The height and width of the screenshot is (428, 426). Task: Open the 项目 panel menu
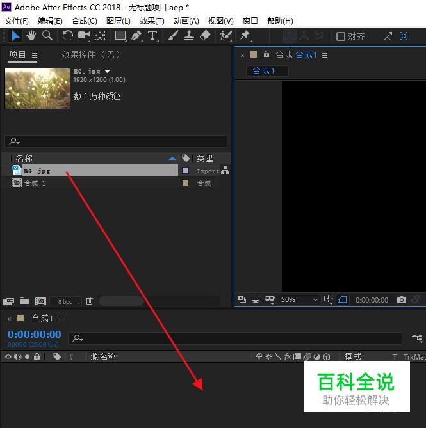tap(35, 56)
